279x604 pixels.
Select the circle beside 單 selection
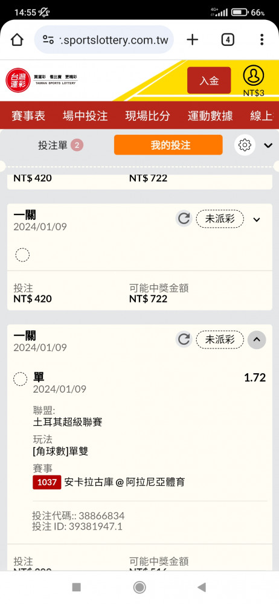pos(21,379)
